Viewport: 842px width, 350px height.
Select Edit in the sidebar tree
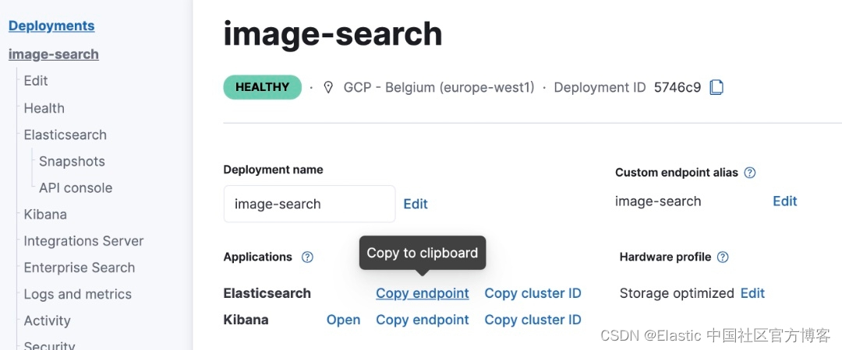[36, 81]
